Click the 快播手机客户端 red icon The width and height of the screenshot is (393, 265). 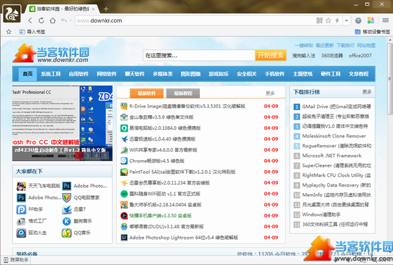click(x=124, y=216)
